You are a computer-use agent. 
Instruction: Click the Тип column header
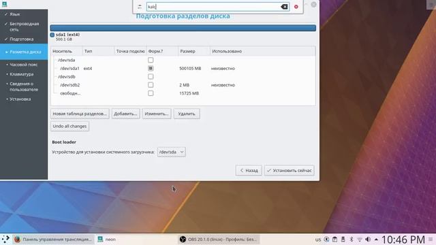[98, 51]
